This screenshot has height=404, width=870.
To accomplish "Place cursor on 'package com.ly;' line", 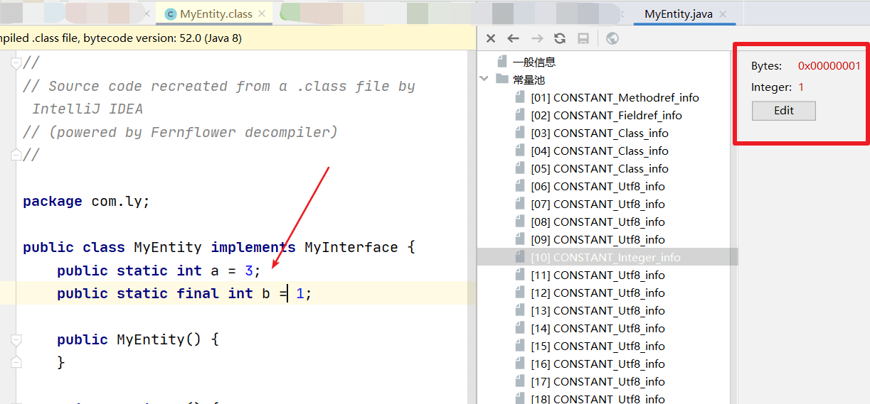I will tap(86, 202).
